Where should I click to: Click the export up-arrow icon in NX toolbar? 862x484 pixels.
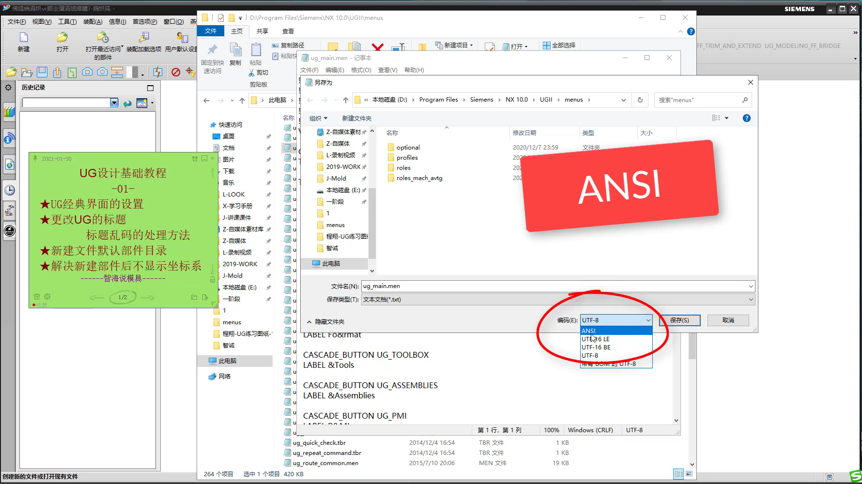(57, 72)
